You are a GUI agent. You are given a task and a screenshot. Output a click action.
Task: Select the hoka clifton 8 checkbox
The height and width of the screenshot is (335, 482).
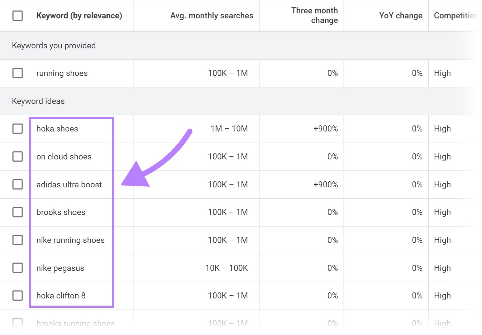point(18,296)
